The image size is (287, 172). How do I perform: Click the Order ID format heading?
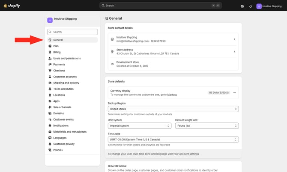[x=117, y=166]
